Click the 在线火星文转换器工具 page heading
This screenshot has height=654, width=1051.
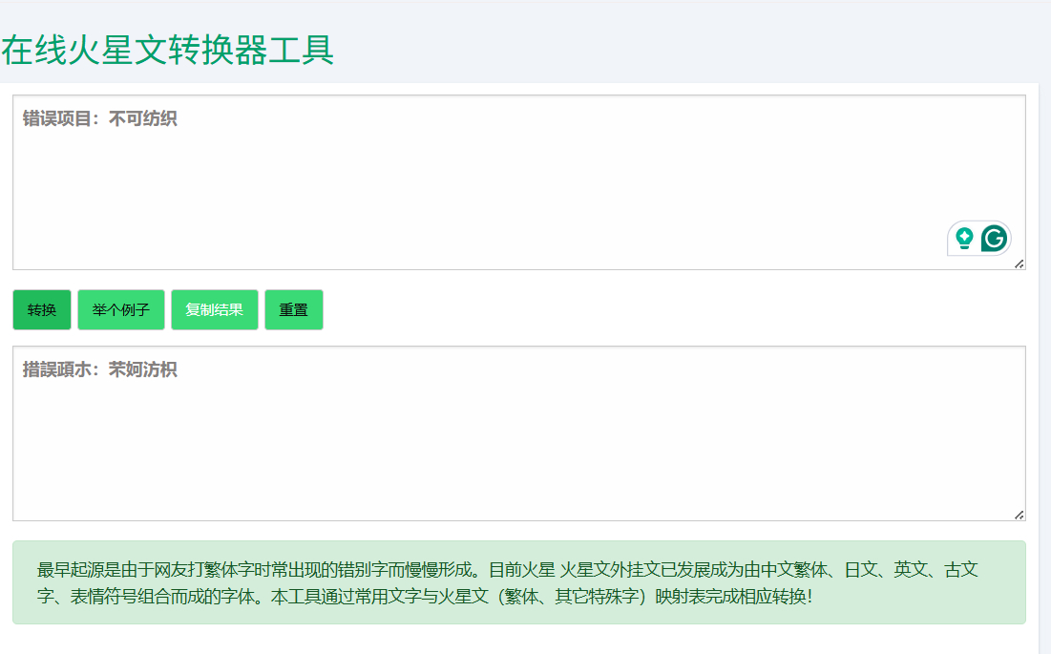(x=168, y=50)
